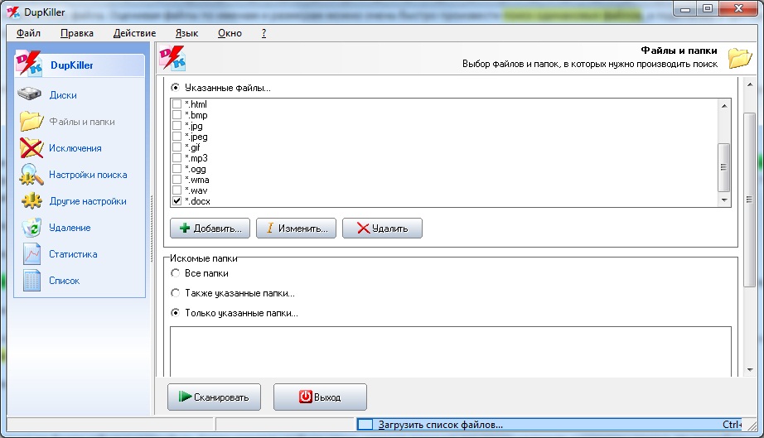Click the Файлы и папки folder icon in sidebar

tap(31, 121)
